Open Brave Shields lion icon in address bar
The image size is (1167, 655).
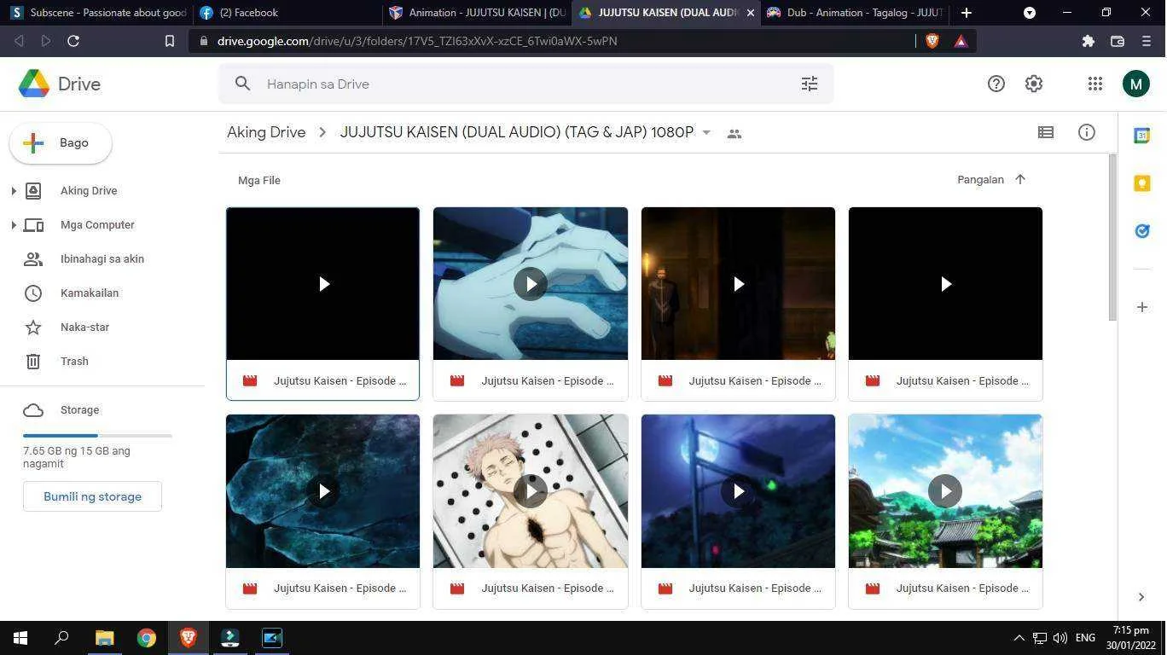click(932, 41)
